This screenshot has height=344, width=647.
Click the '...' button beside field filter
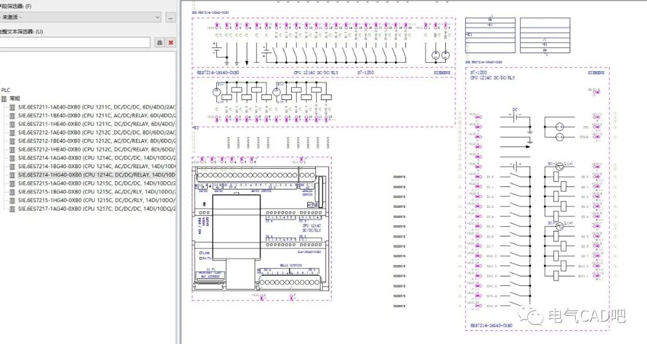170,17
